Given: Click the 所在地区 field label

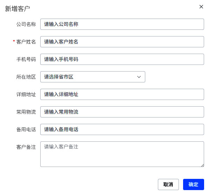Looking at the screenshot, I should point(26,77).
